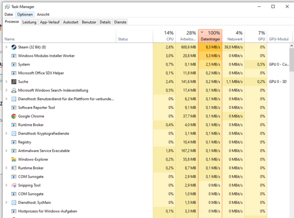Sort by the Name column header
The image size is (294, 218).
(x=59, y=36)
